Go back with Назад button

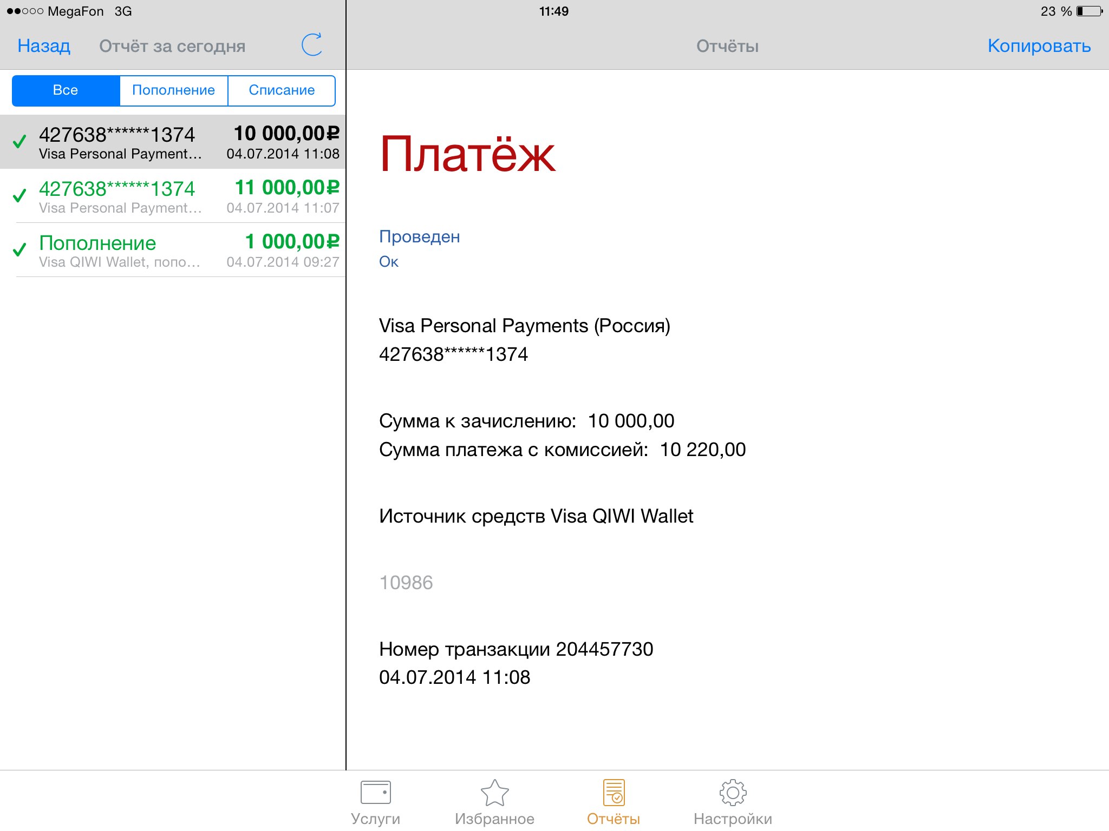[x=44, y=46]
